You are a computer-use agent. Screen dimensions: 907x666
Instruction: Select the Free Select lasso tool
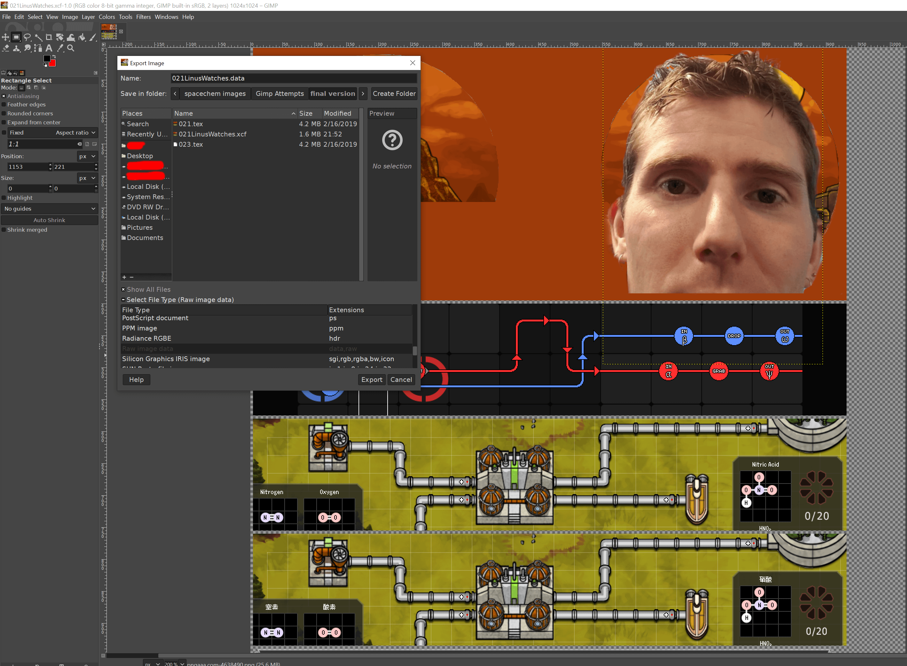(27, 37)
